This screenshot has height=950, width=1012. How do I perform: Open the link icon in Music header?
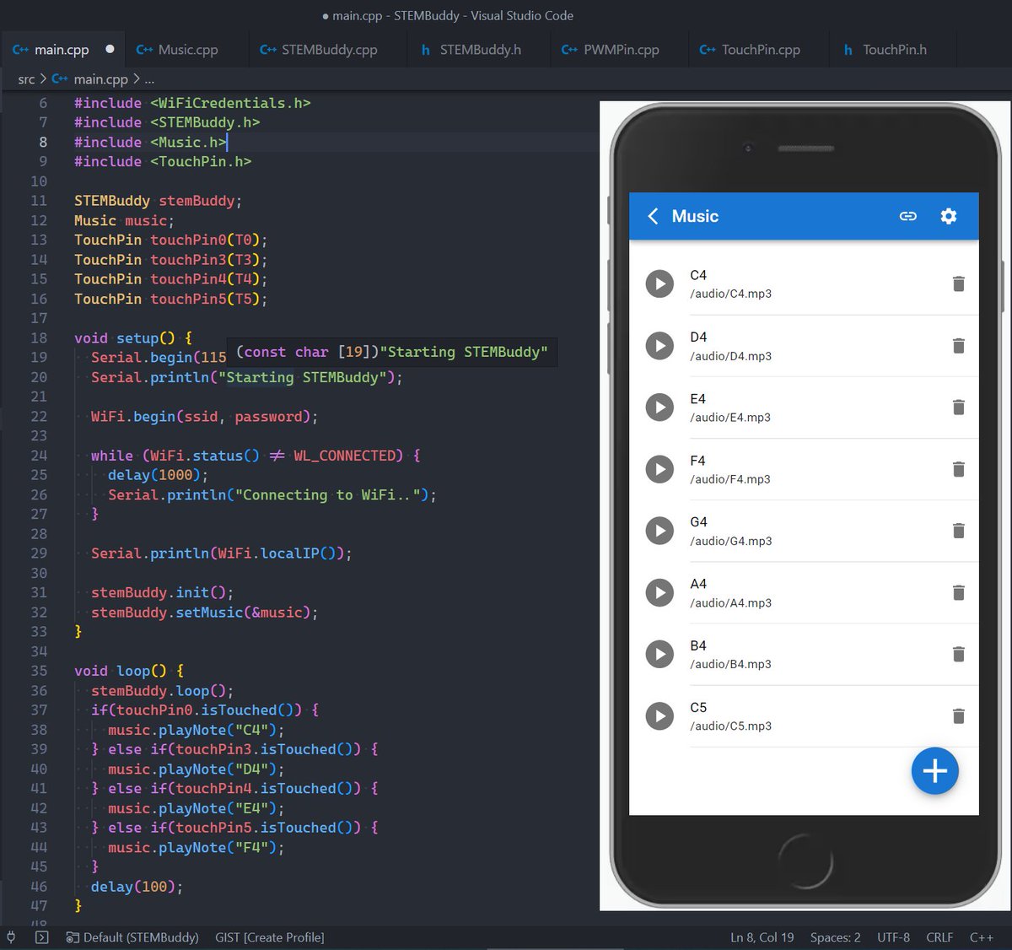click(907, 217)
